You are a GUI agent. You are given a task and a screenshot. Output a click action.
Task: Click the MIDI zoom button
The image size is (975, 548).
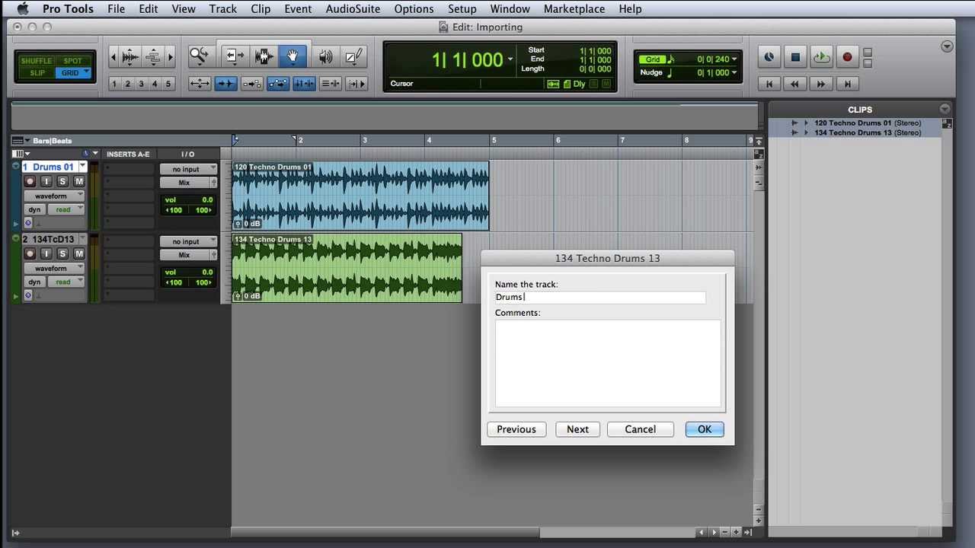153,56
